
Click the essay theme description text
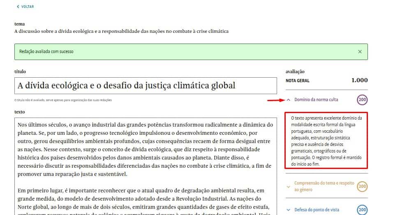coord(121,31)
